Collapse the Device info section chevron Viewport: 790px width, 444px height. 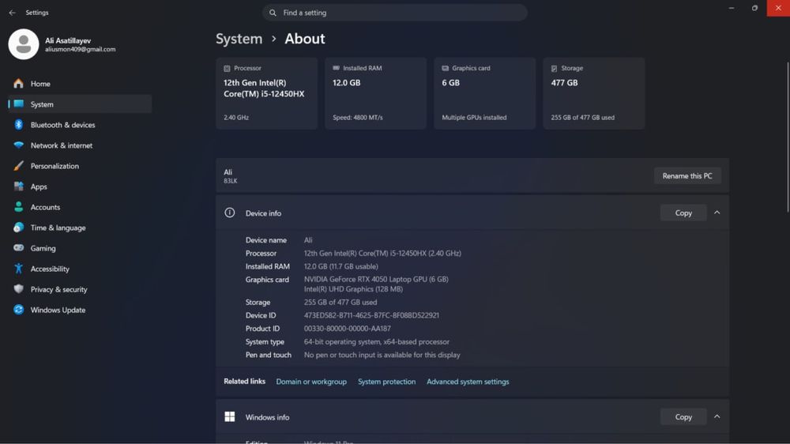coord(717,213)
